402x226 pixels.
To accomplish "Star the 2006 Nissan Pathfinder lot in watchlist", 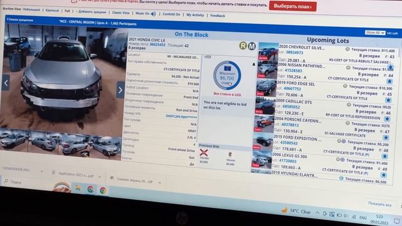I will [389, 81].
